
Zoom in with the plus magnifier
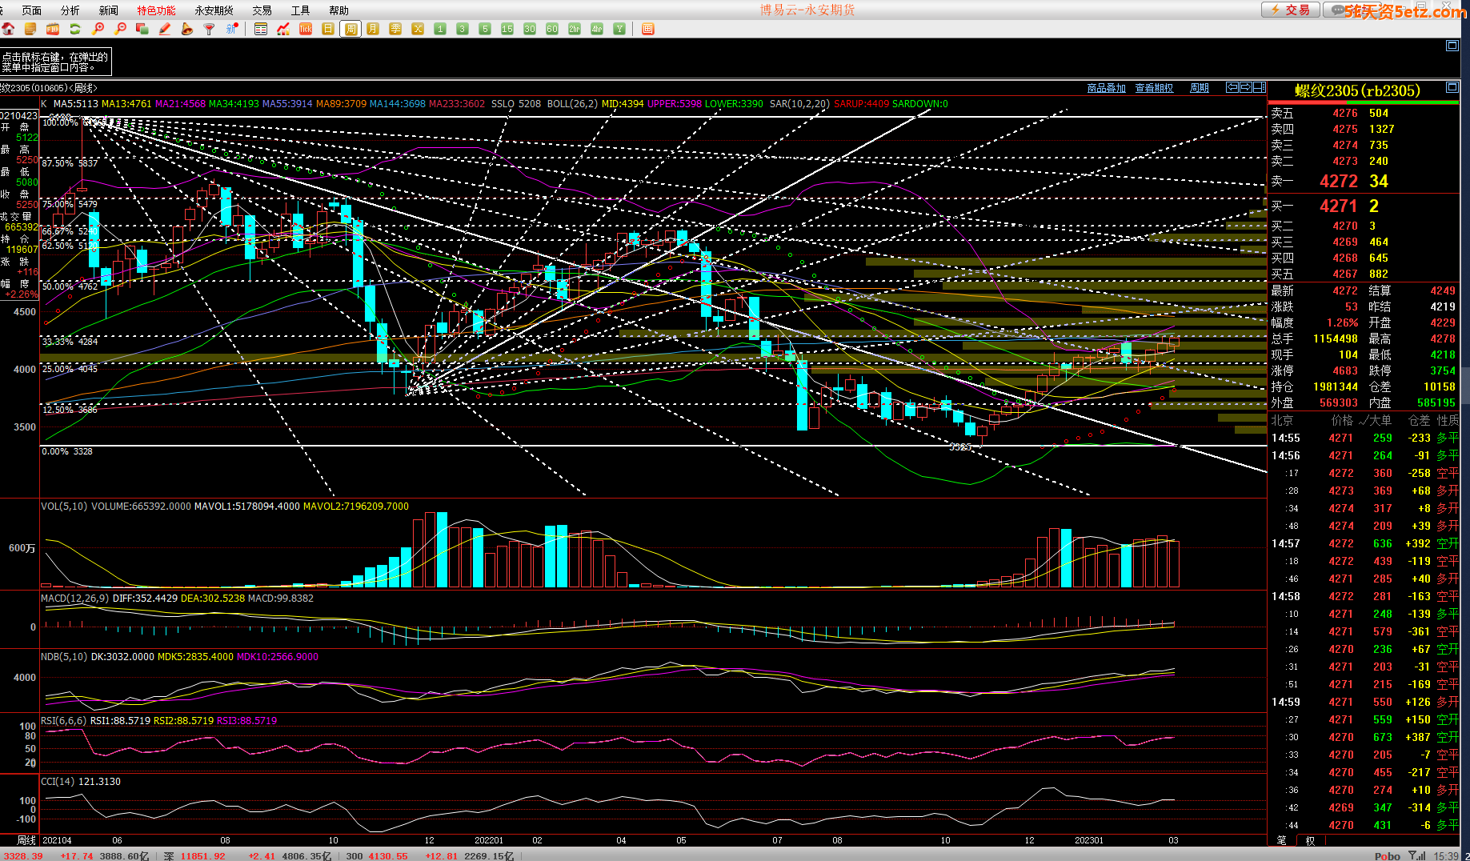98,29
